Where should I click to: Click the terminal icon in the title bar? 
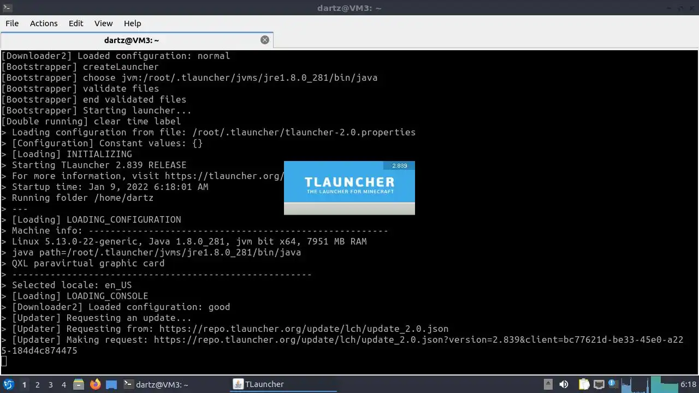pos(7,8)
